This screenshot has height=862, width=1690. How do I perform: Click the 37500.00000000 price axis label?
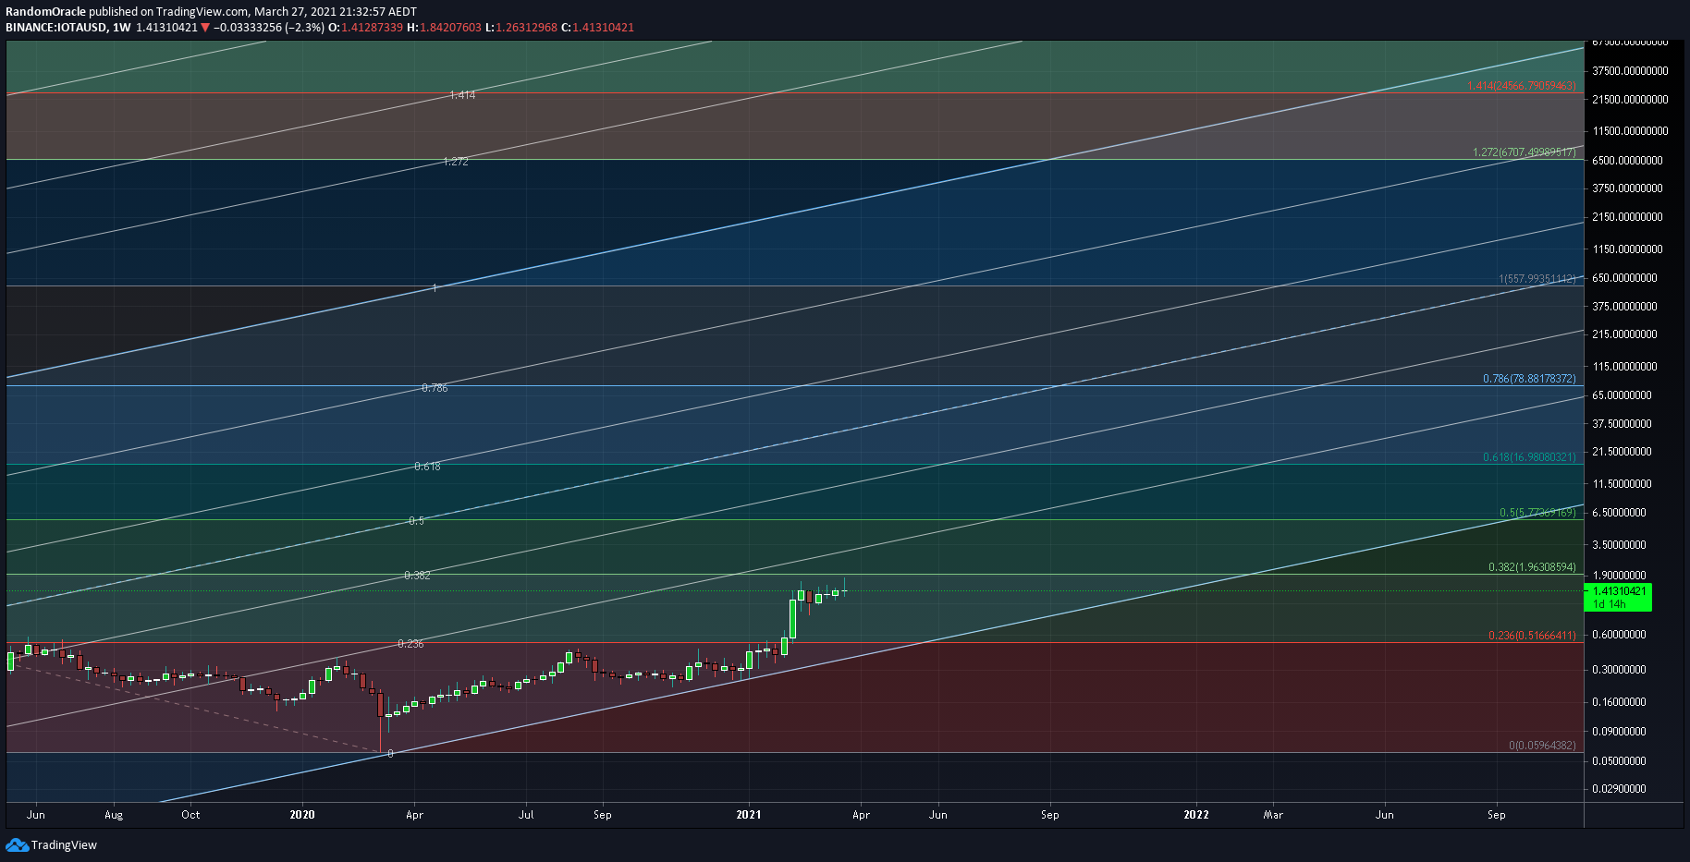1630,71
